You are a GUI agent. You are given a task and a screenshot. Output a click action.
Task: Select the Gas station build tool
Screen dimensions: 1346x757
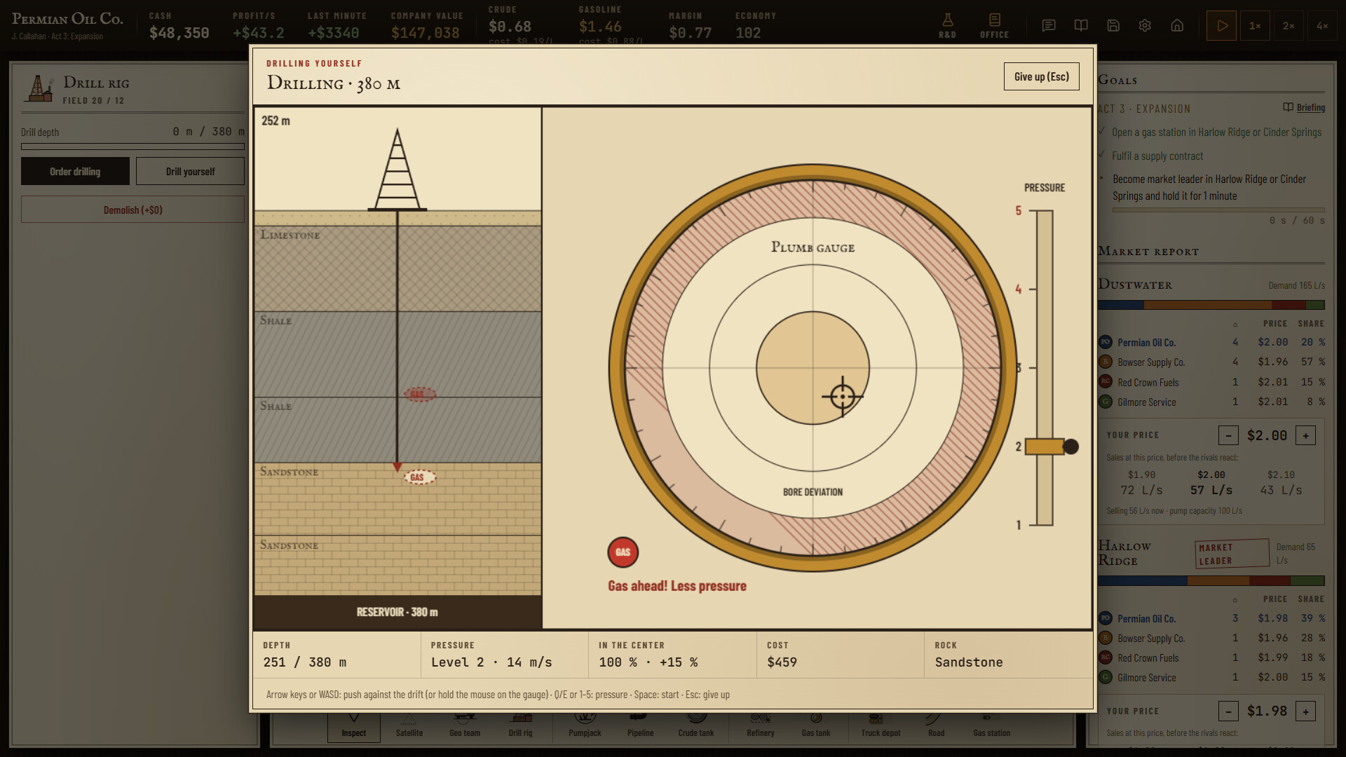[991, 725]
